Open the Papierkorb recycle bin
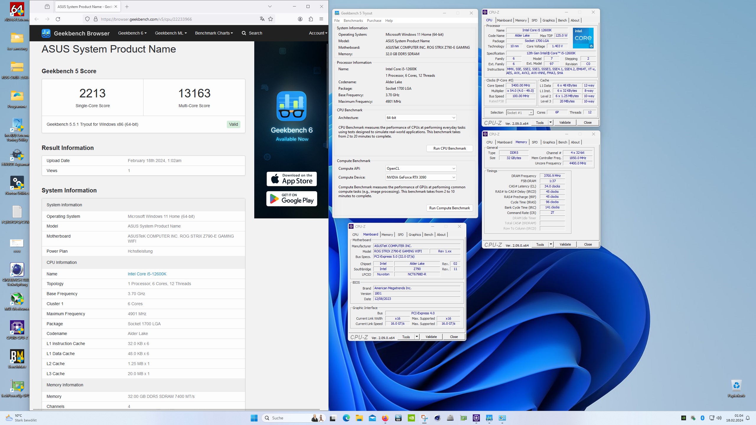Viewport: 756px width, 425px height. coord(736,388)
